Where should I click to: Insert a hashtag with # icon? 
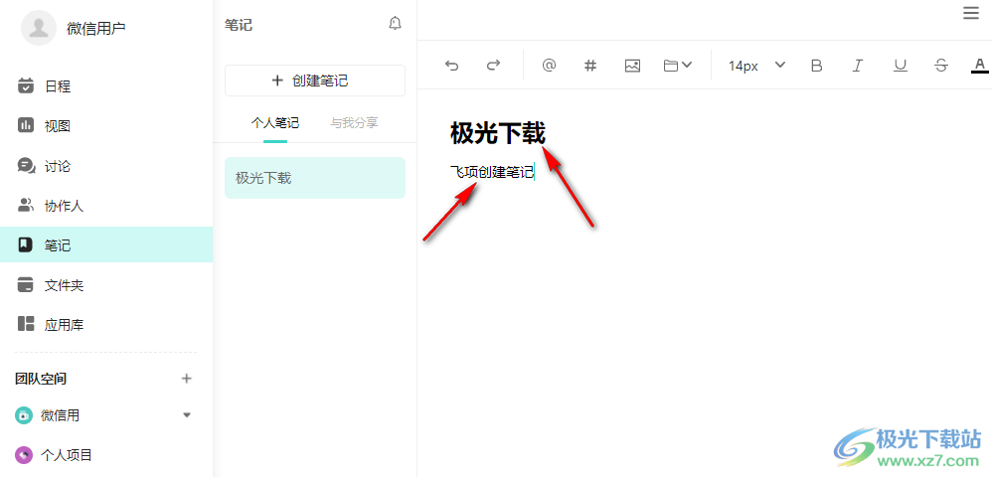click(x=590, y=66)
